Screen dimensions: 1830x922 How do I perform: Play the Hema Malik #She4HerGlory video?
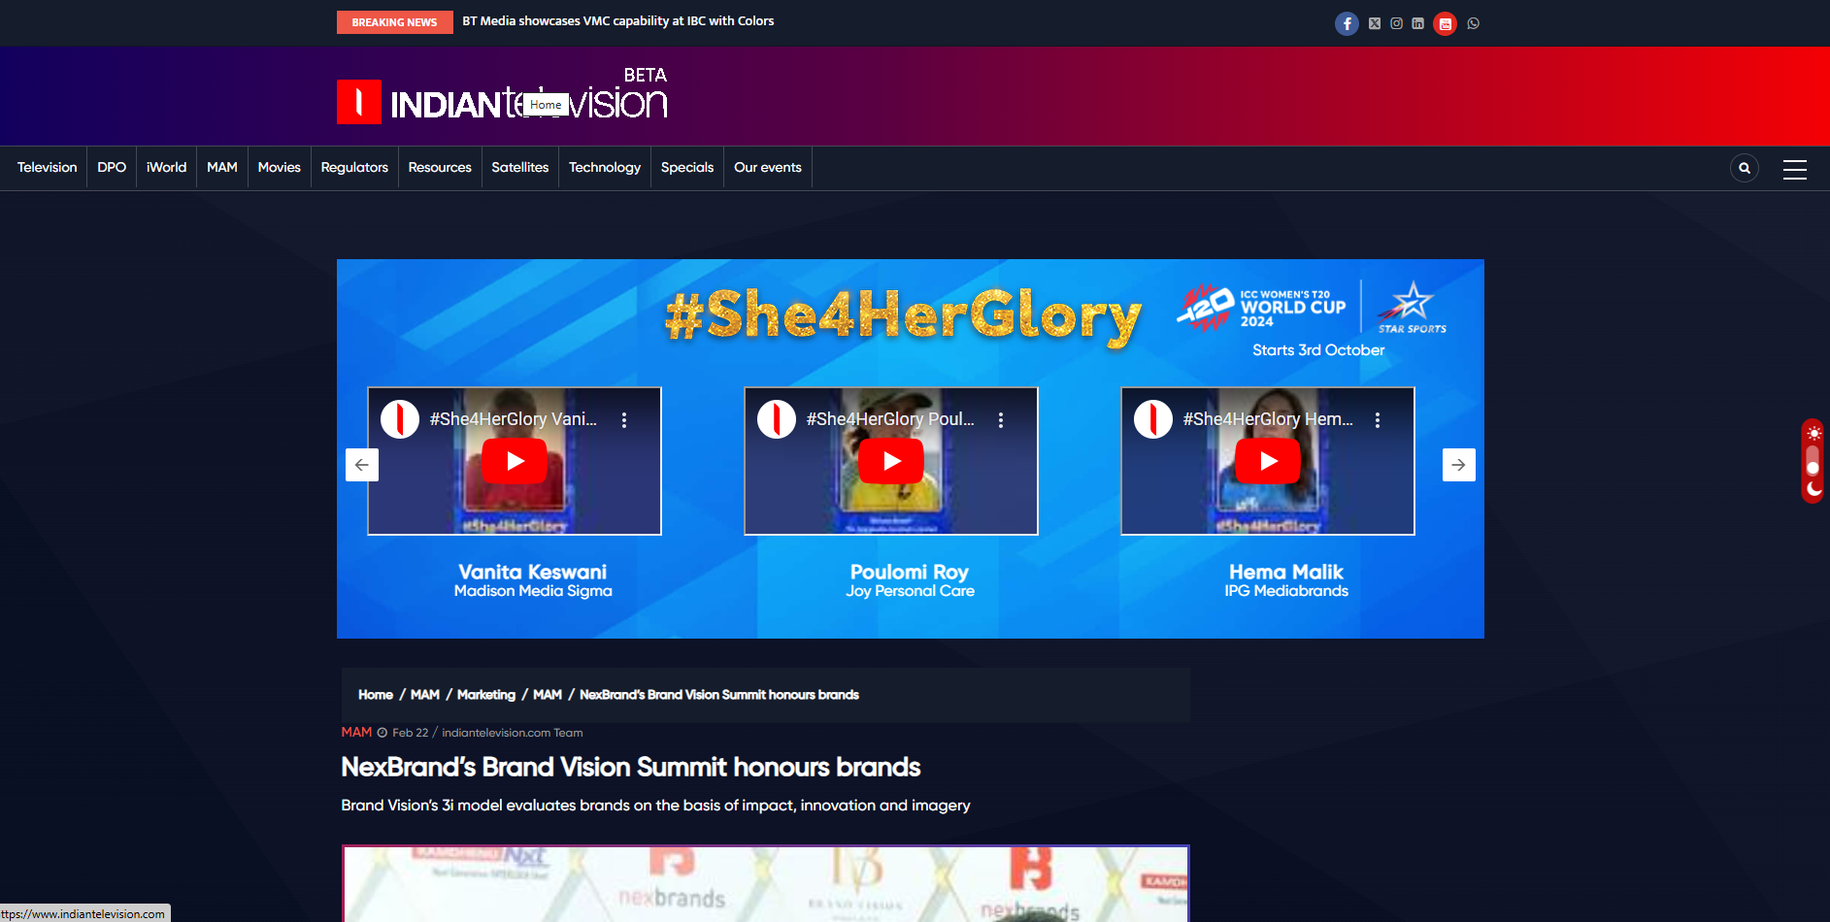point(1268,461)
